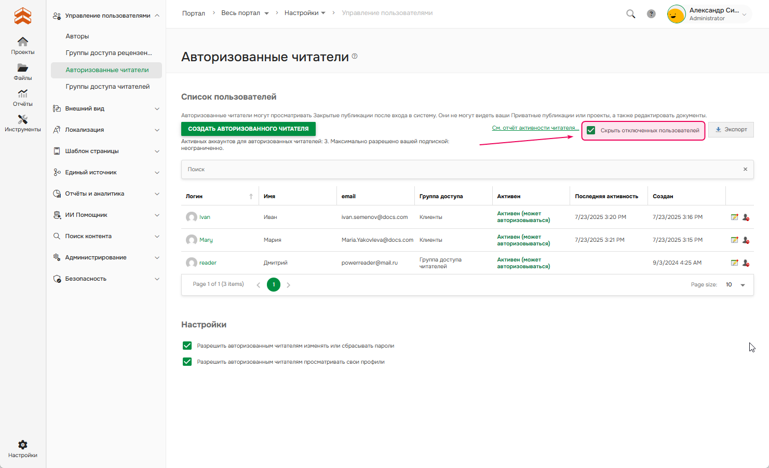The width and height of the screenshot is (769, 468).
Task: Open the search magnifier in the header
Action: click(630, 14)
